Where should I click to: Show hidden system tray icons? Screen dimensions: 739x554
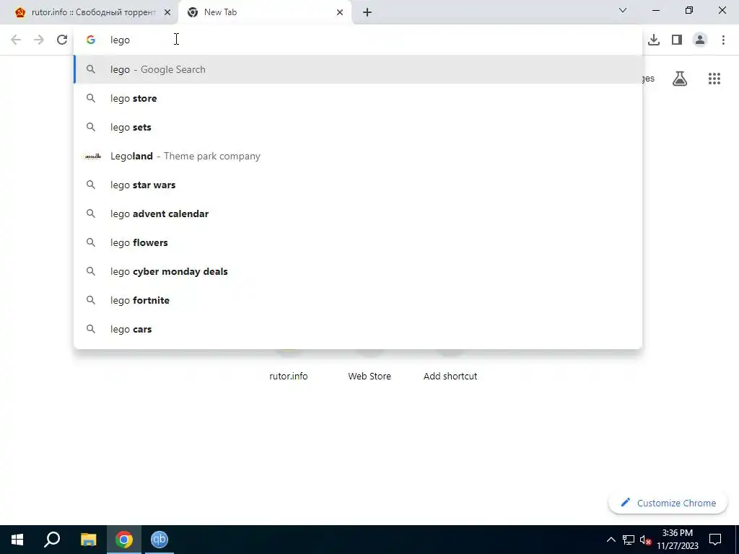coord(611,540)
